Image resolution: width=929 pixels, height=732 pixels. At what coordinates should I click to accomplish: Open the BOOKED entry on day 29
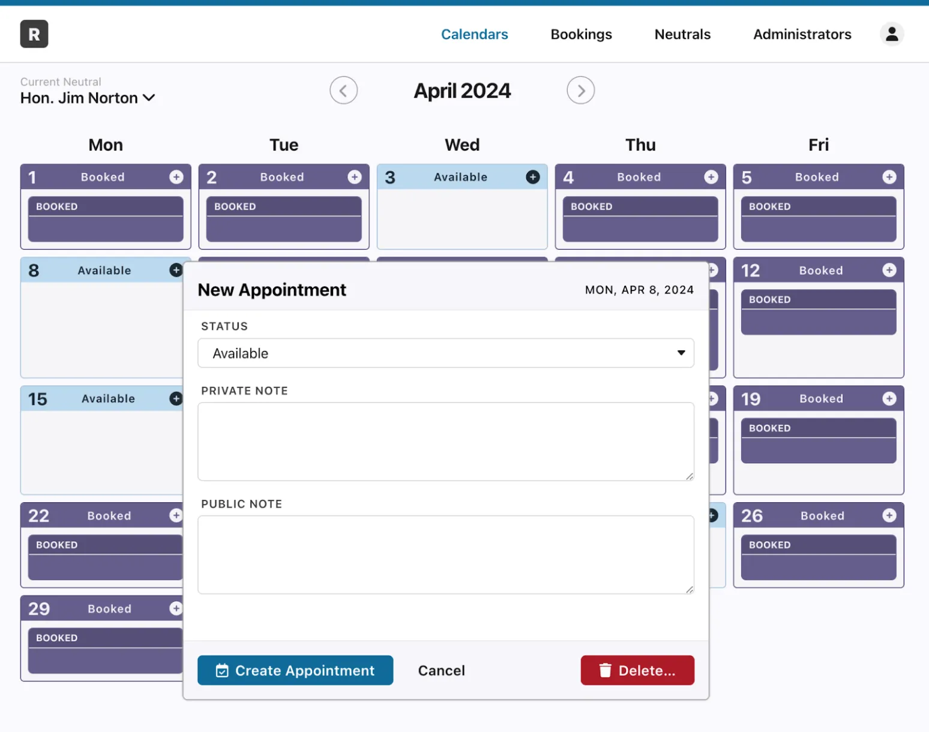pos(106,650)
